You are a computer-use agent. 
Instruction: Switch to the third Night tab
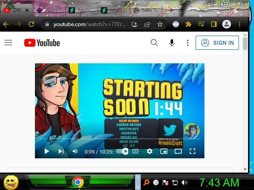pyautogui.click(x=114, y=10)
